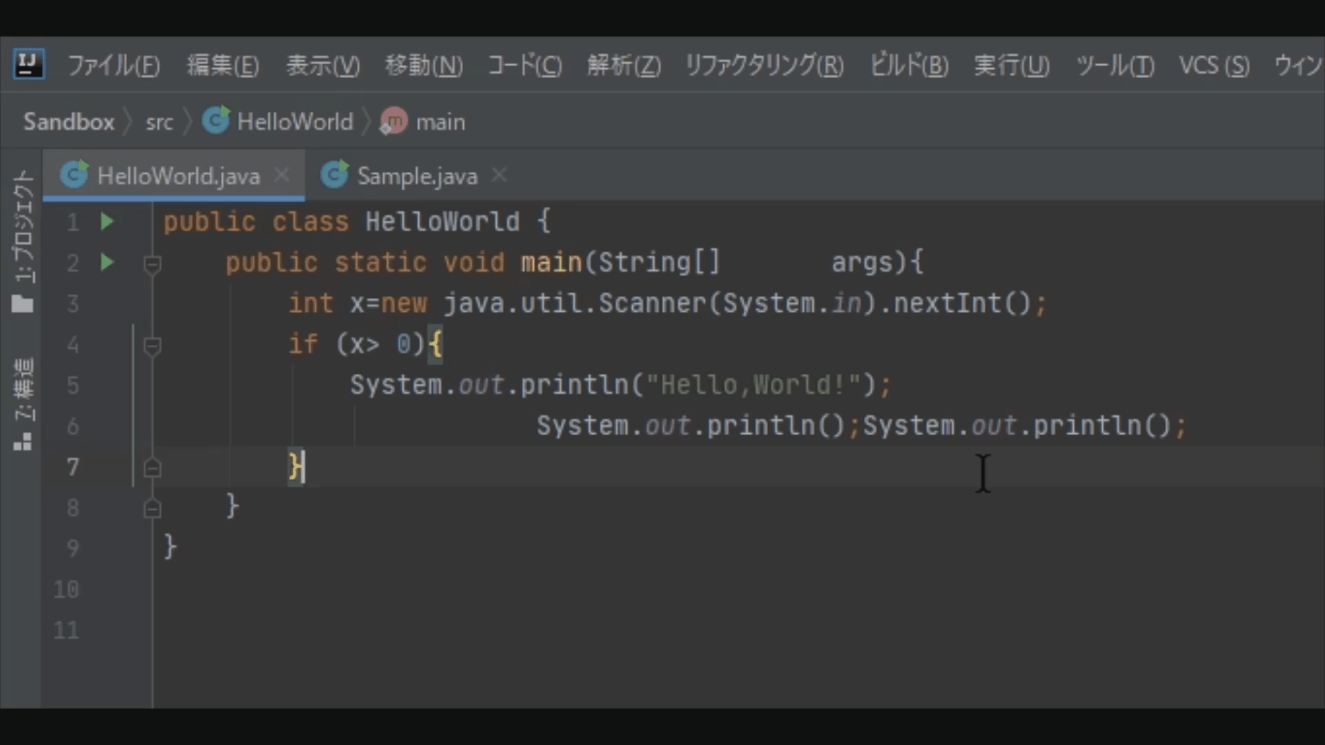Click Sandbox in the breadcrumb bar
This screenshot has height=745, width=1325.
click(69, 122)
